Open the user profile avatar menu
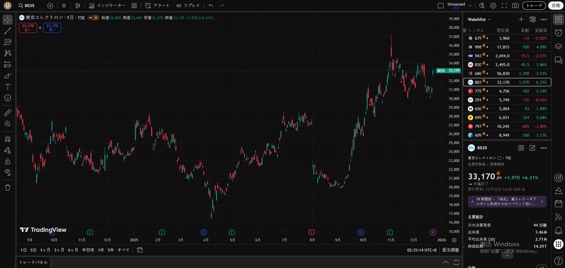This screenshot has width=565, height=268. coord(8,6)
